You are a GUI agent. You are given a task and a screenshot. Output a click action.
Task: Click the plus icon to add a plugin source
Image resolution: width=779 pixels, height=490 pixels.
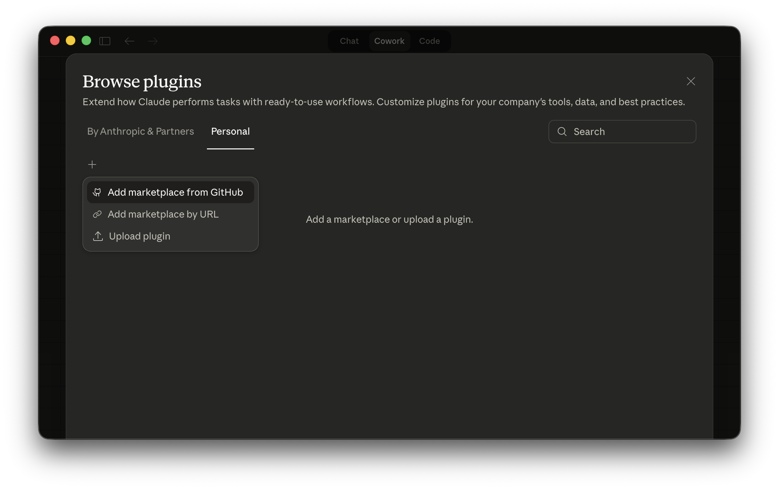point(92,164)
